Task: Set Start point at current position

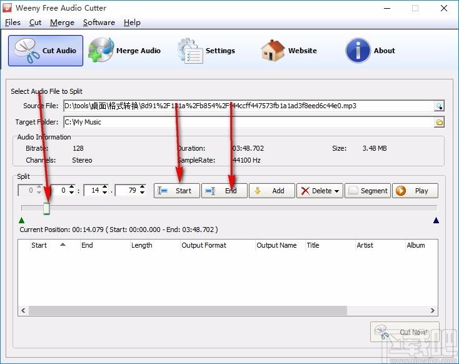Action: [176, 191]
